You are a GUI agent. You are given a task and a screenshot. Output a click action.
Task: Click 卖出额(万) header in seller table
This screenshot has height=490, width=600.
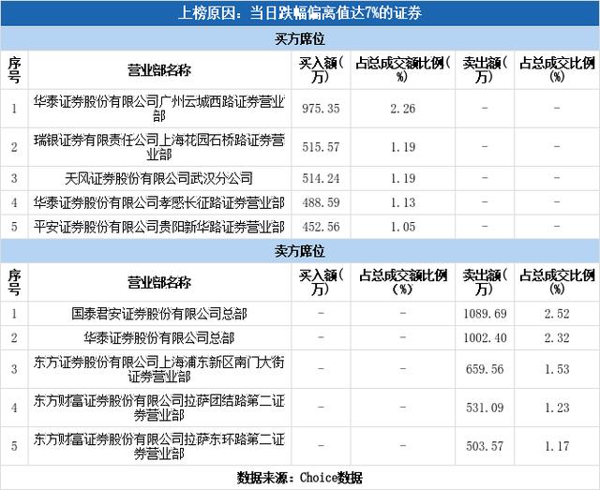coord(485,283)
